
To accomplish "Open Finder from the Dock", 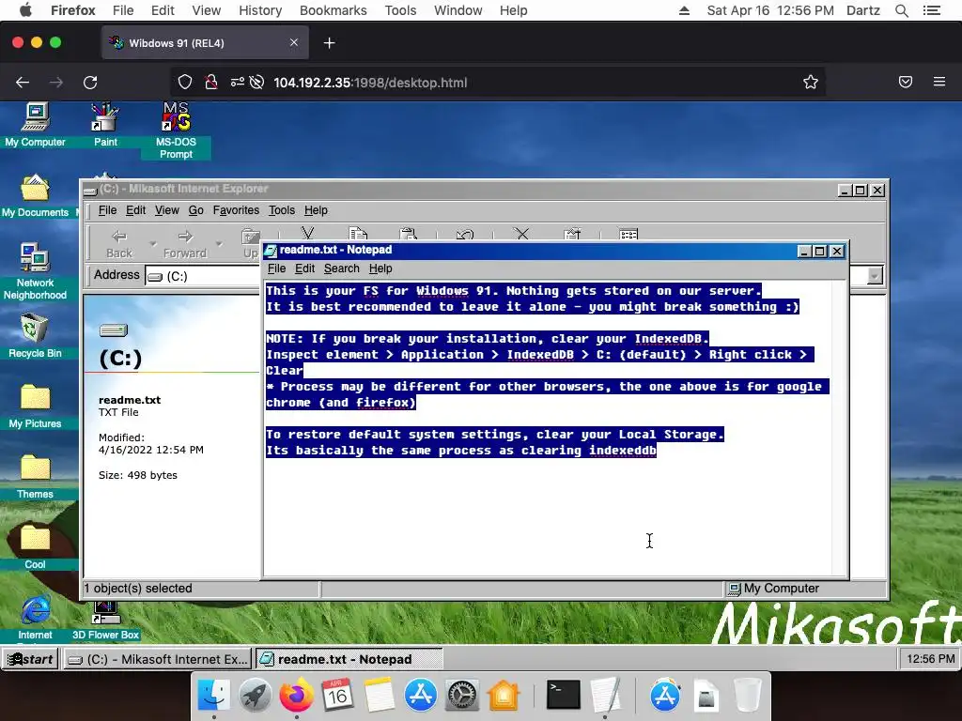I will pos(213,696).
